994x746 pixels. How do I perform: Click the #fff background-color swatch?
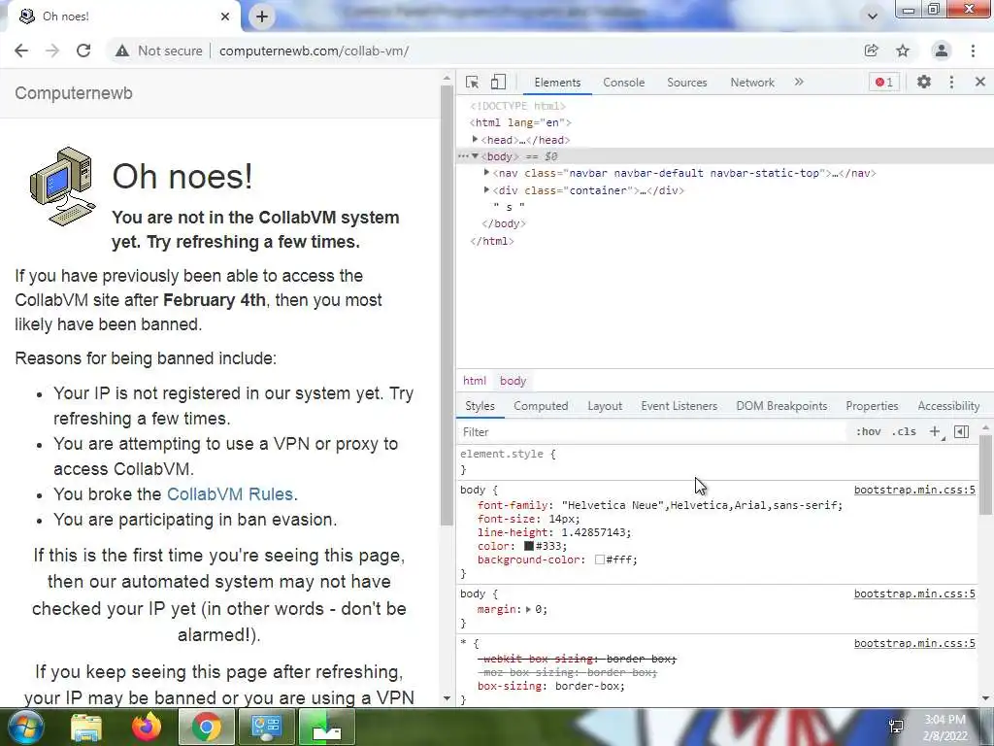[x=600, y=559]
